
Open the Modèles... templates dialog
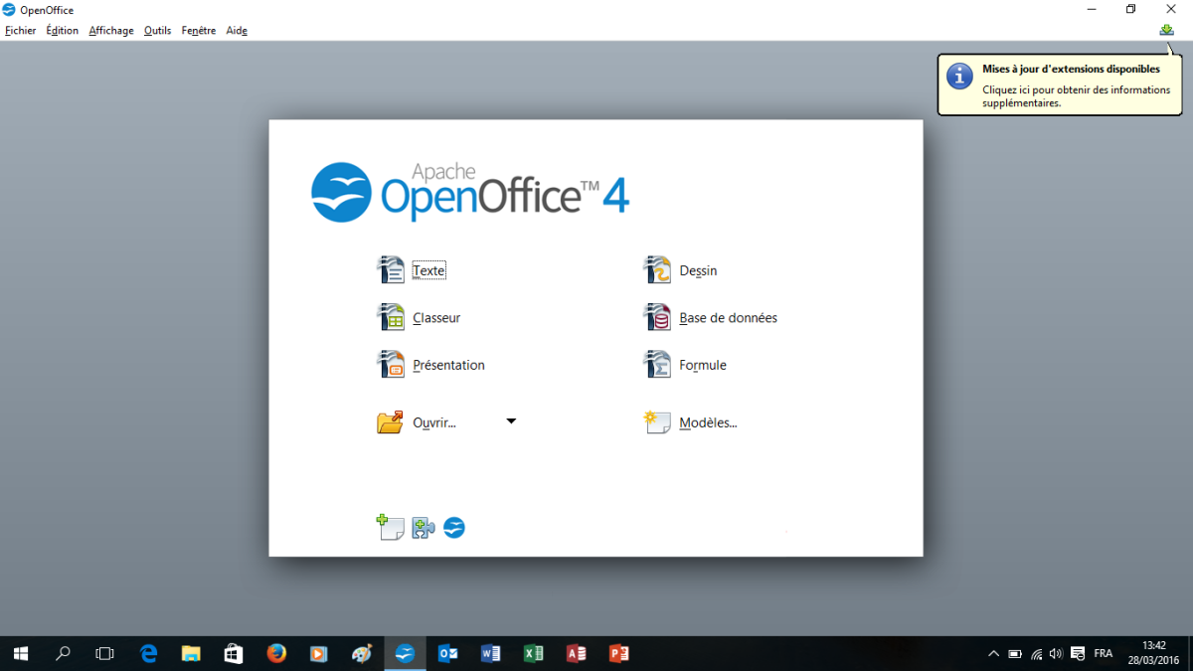[691, 422]
